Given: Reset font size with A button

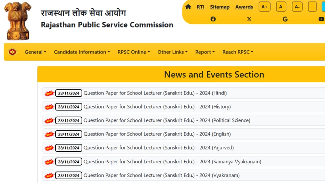Looking at the screenshot, I should tap(281, 7).
